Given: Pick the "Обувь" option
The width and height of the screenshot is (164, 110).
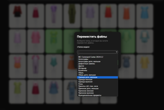Looking at the screenshot, I should click(98, 73).
